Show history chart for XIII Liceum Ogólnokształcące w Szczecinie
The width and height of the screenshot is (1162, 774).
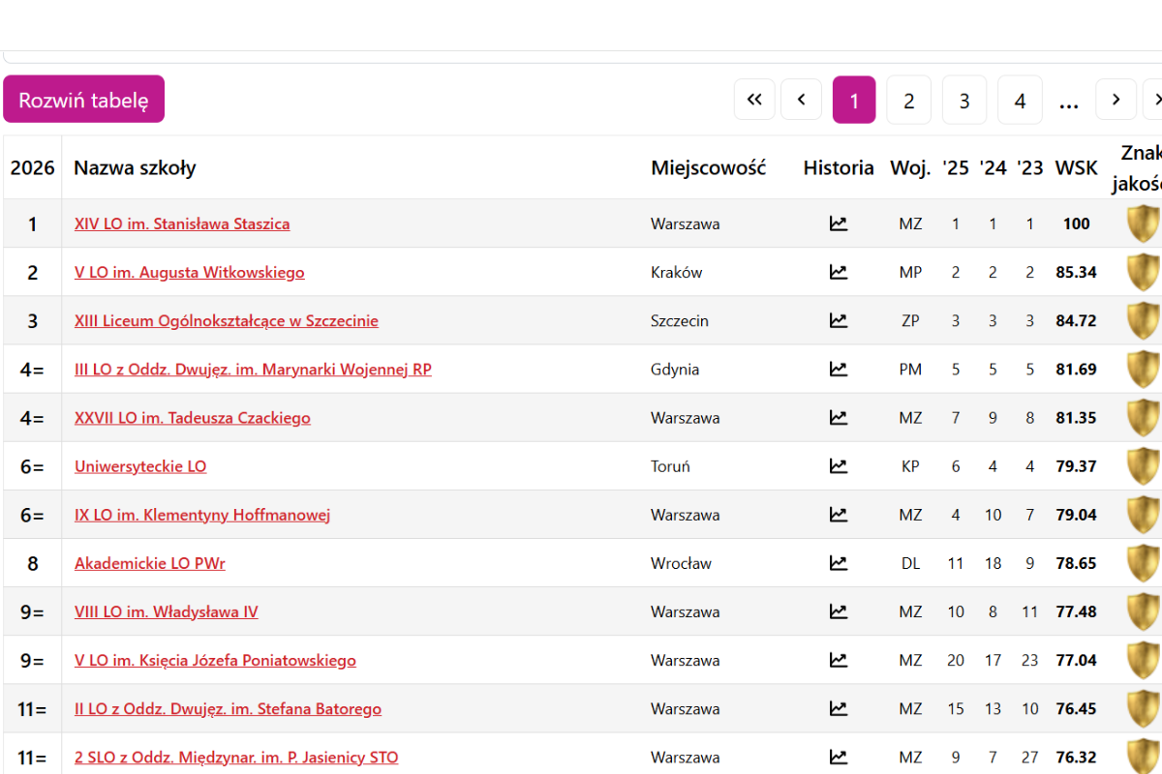click(x=839, y=320)
